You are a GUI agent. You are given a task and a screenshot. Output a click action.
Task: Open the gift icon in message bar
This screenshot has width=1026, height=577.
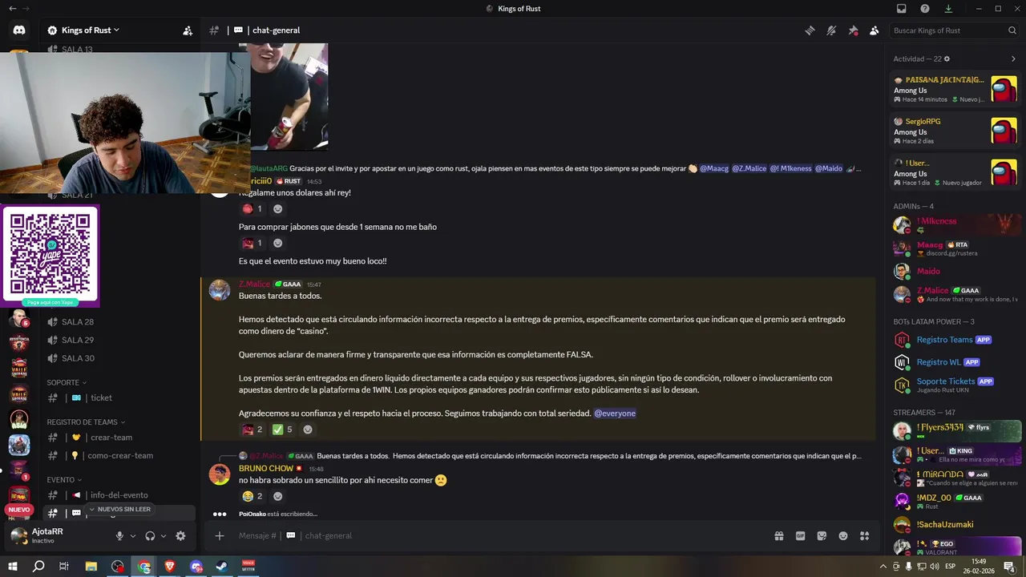pyautogui.click(x=778, y=535)
